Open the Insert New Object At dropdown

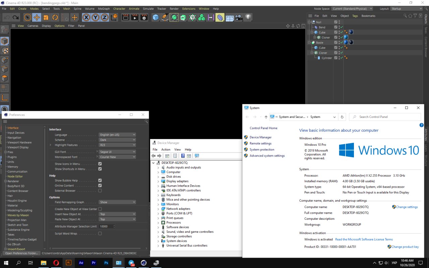tap(117, 214)
